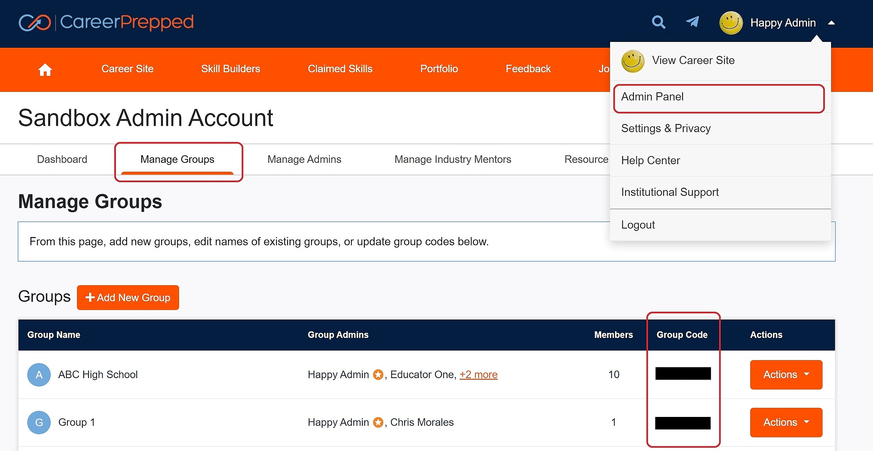Click Chris Morales in Group 1 admins
This screenshot has height=451, width=873.
422,422
